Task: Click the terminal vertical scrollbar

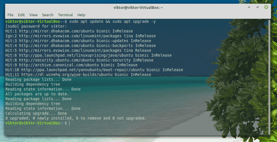Action: [x=269, y=77]
